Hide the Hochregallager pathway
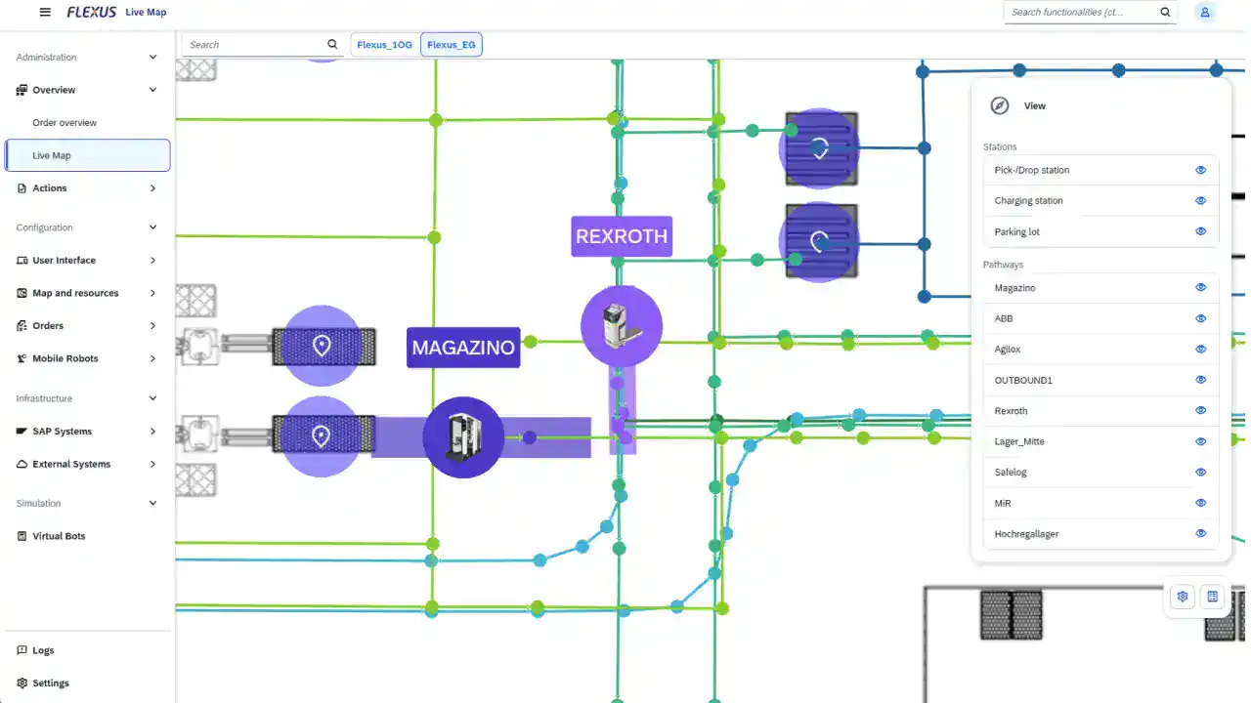 (1201, 533)
